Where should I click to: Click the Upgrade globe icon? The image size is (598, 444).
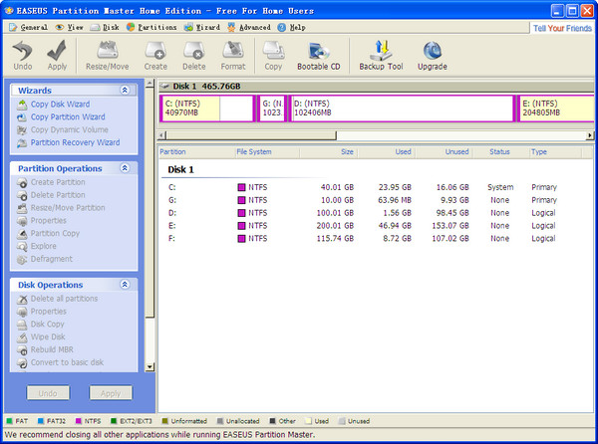(x=432, y=53)
